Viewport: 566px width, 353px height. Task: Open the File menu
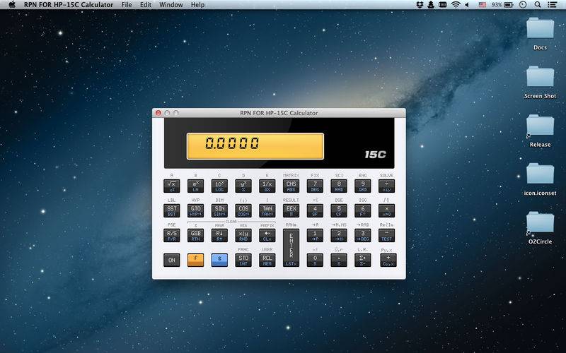point(127,5)
